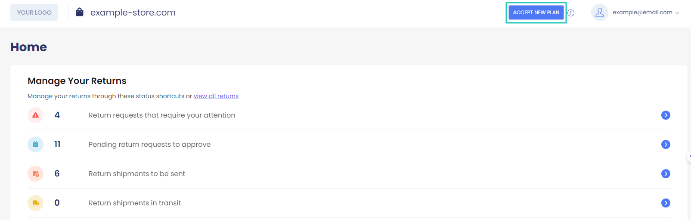Viewport: 691px width, 220px height.
Task: Open return shipments to be sent arrow
Action: (x=666, y=174)
